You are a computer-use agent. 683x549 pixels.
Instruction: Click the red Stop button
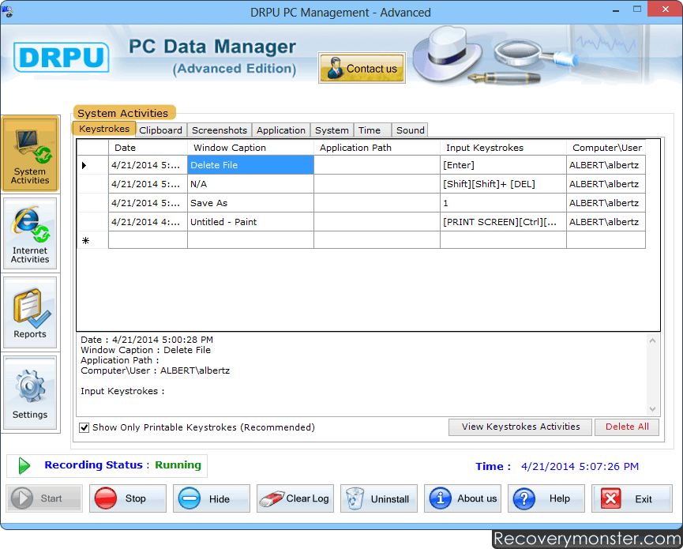128,498
